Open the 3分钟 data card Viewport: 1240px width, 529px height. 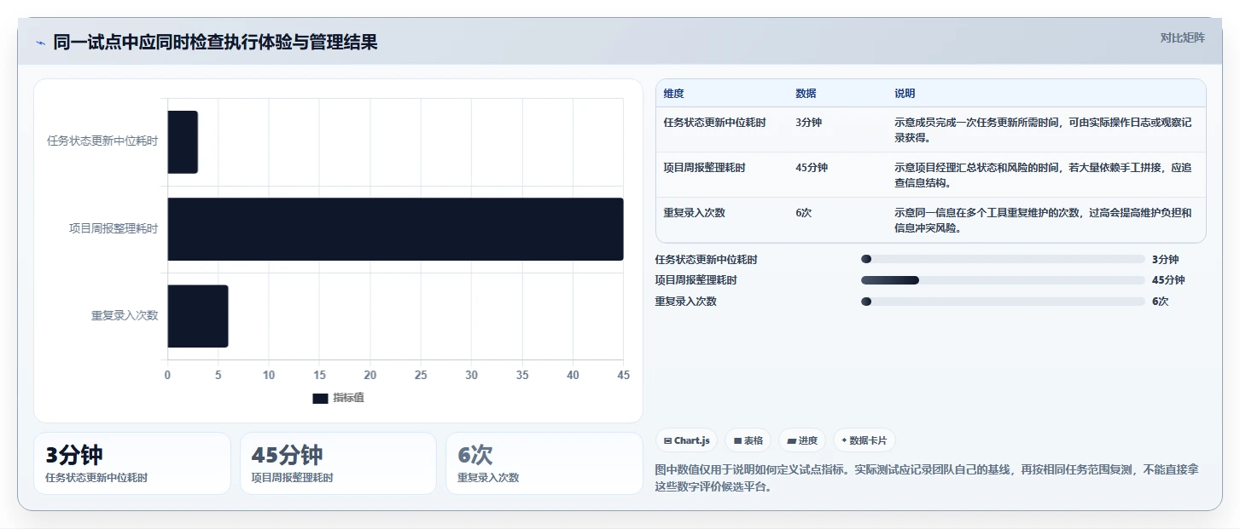132,463
